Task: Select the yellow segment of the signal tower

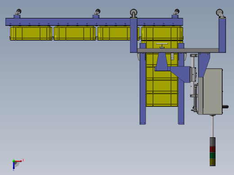Action: 212,162
